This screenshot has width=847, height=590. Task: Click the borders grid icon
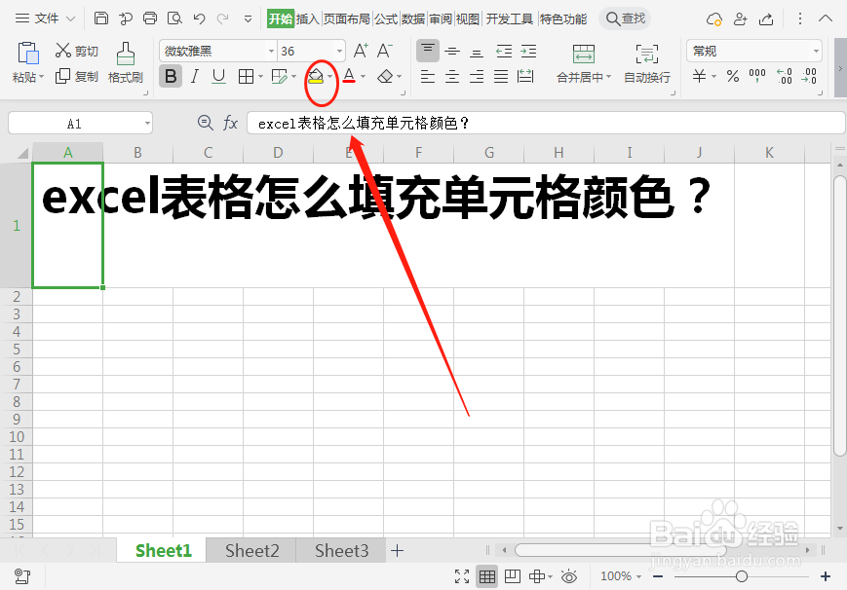[x=246, y=77]
